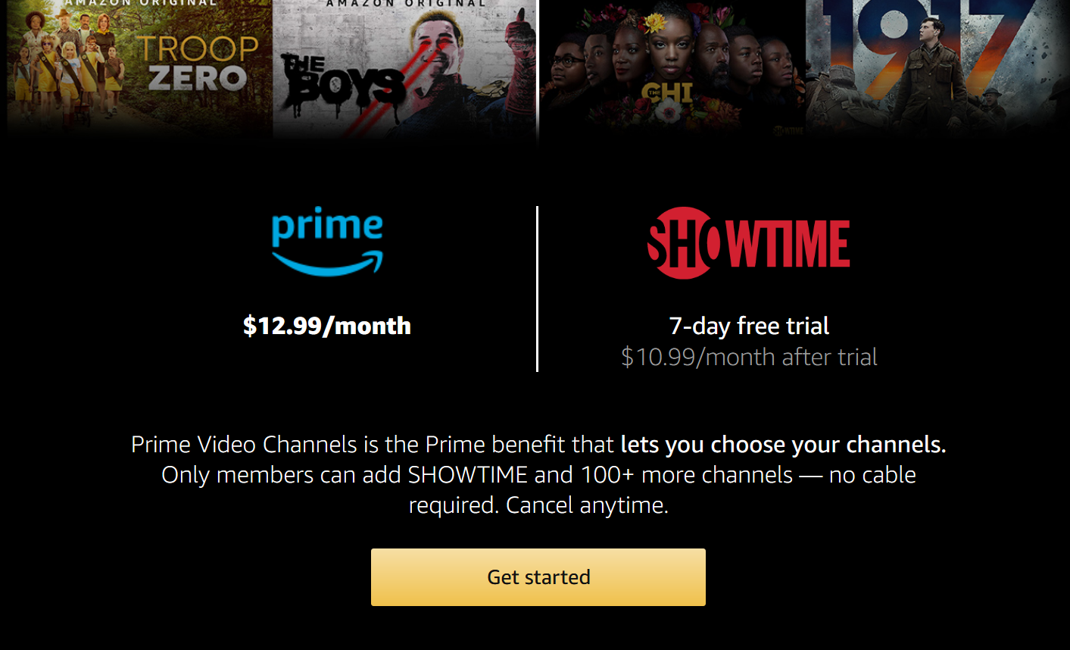Click the Prime smile logo
Screen dimensions: 1070x650
click(x=327, y=241)
